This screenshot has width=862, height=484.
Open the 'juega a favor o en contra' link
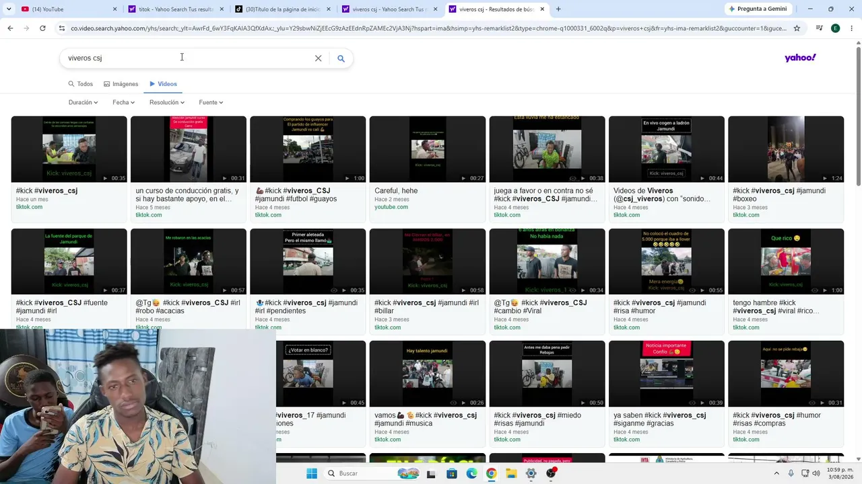pyautogui.click(x=545, y=195)
